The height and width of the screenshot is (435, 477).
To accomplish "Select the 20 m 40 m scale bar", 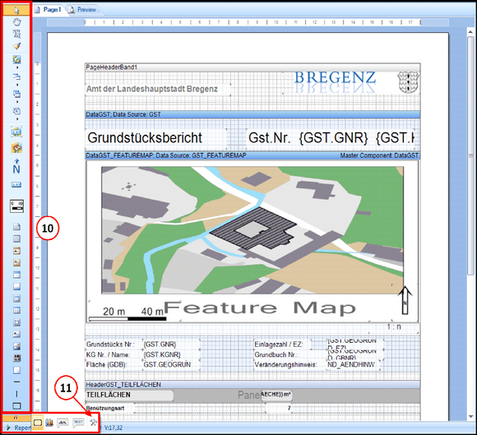I will tap(127, 314).
